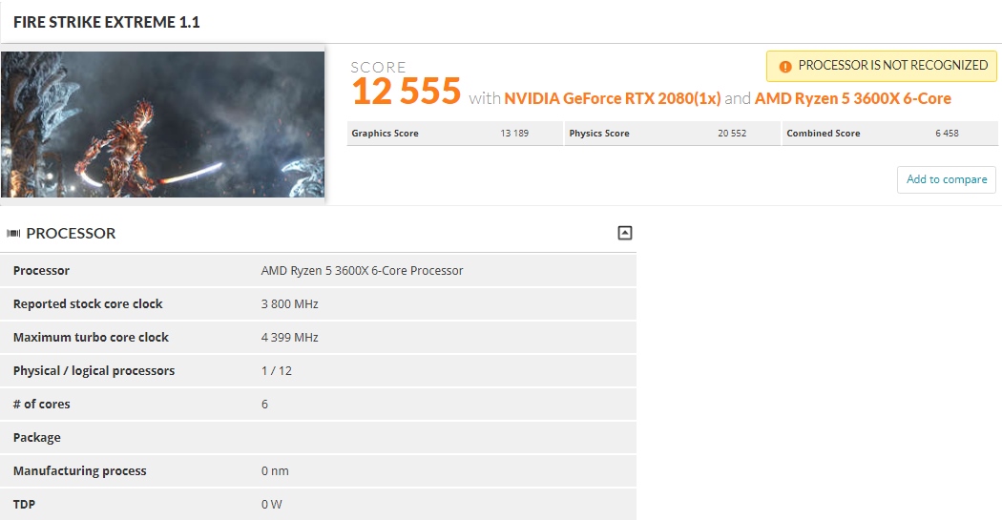Viewport: 1002px width, 520px height.
Task: Click the Fire Strike Extreme 1.1 heading
Action: (x=107, y=22)
